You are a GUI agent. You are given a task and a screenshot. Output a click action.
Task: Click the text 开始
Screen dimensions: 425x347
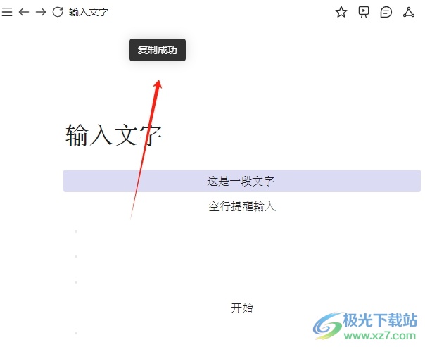242,308
